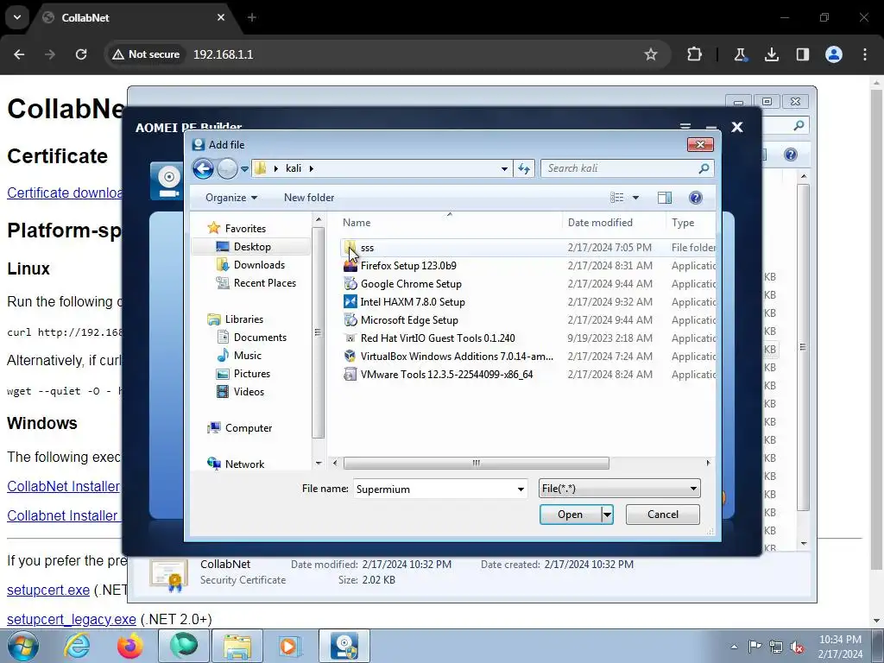Click the Cancel button
The height and width of the screenshot is (663, 884).
click(662, 515)
